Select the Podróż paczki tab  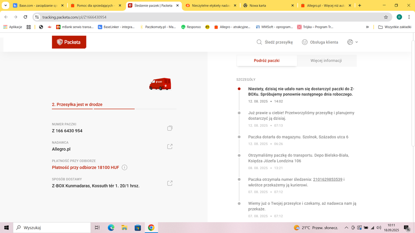click(x=267, y=61)
